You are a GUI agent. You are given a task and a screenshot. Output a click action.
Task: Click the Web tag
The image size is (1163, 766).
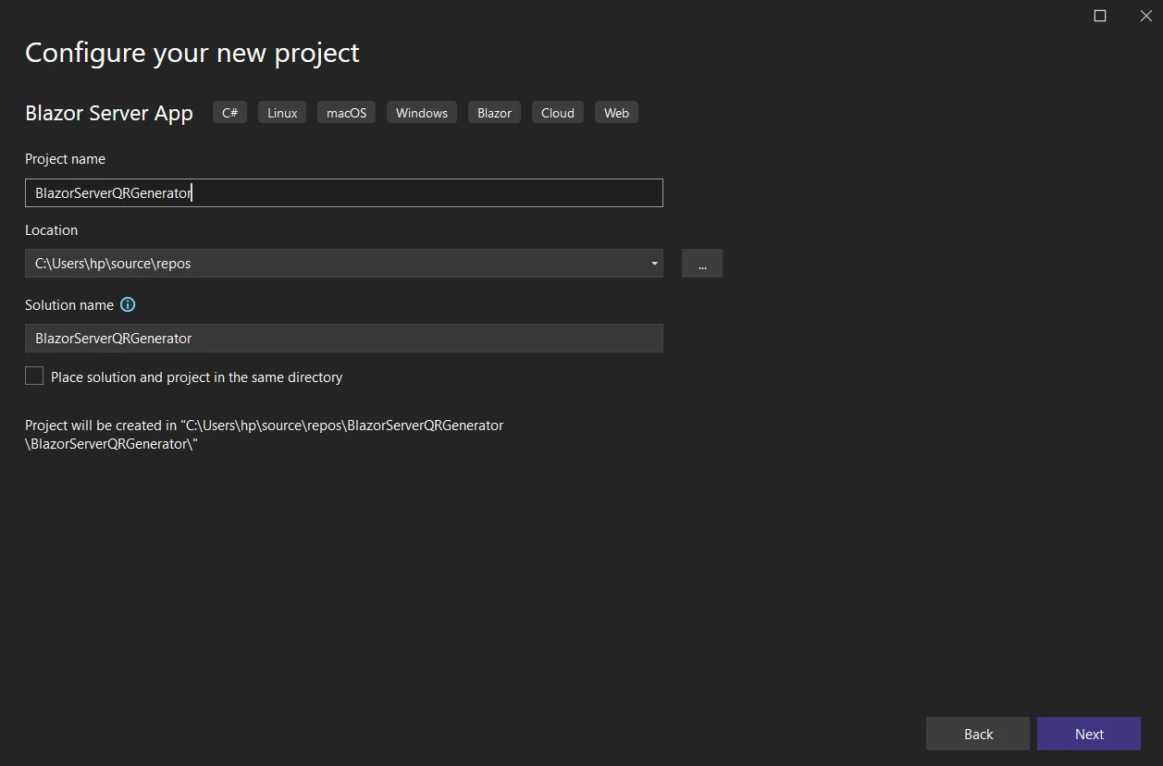(x=616, y=113)
